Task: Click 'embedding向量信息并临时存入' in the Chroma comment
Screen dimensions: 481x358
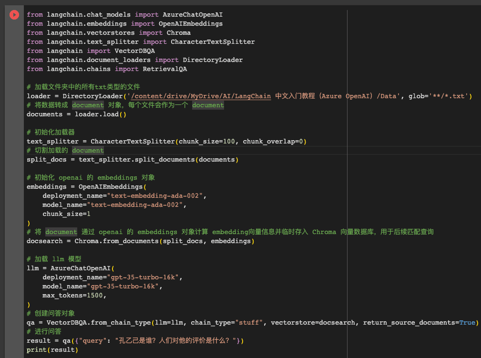Action: pos(260,232)
